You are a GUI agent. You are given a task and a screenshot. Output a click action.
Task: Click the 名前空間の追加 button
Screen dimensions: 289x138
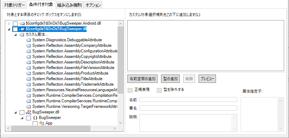tap(142, 79)
